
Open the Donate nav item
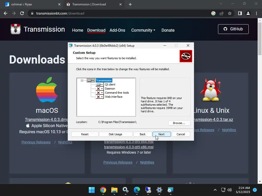(168, 30)
